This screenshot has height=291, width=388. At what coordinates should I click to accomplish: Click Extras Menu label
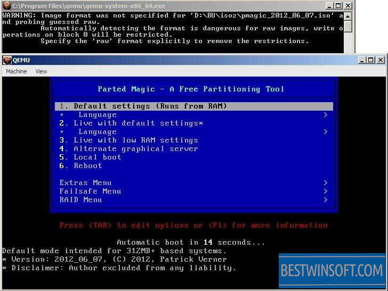point(85,183)
